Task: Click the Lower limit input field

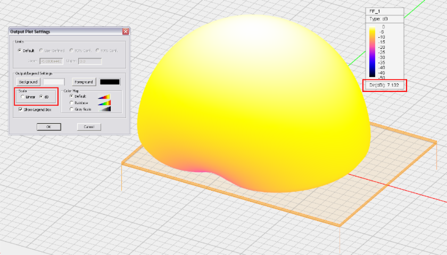Action: 51,61
